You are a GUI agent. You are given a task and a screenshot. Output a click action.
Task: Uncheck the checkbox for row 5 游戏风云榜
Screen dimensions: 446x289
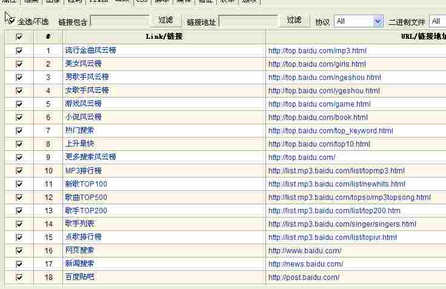pyautogui.click(x=19, y=104)
